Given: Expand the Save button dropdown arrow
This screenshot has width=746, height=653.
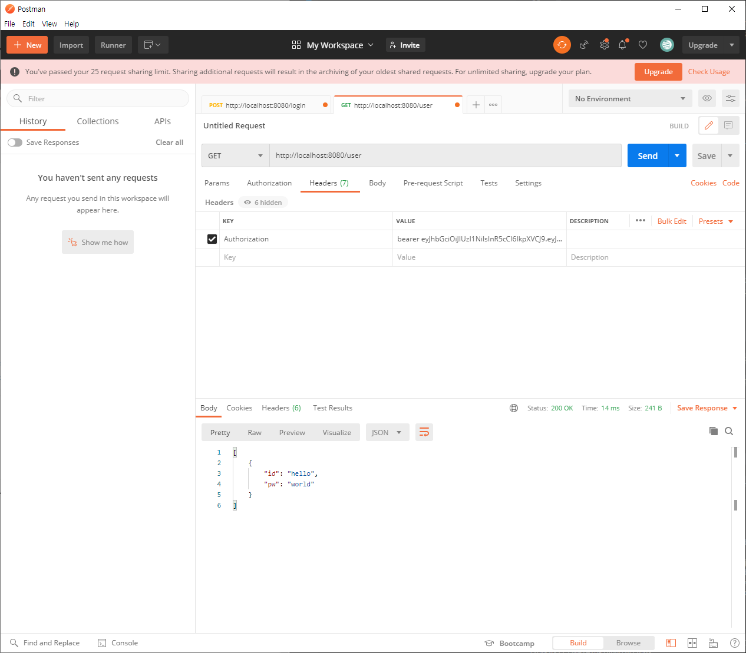Looking at the screenshot, I should coord(730,155).
